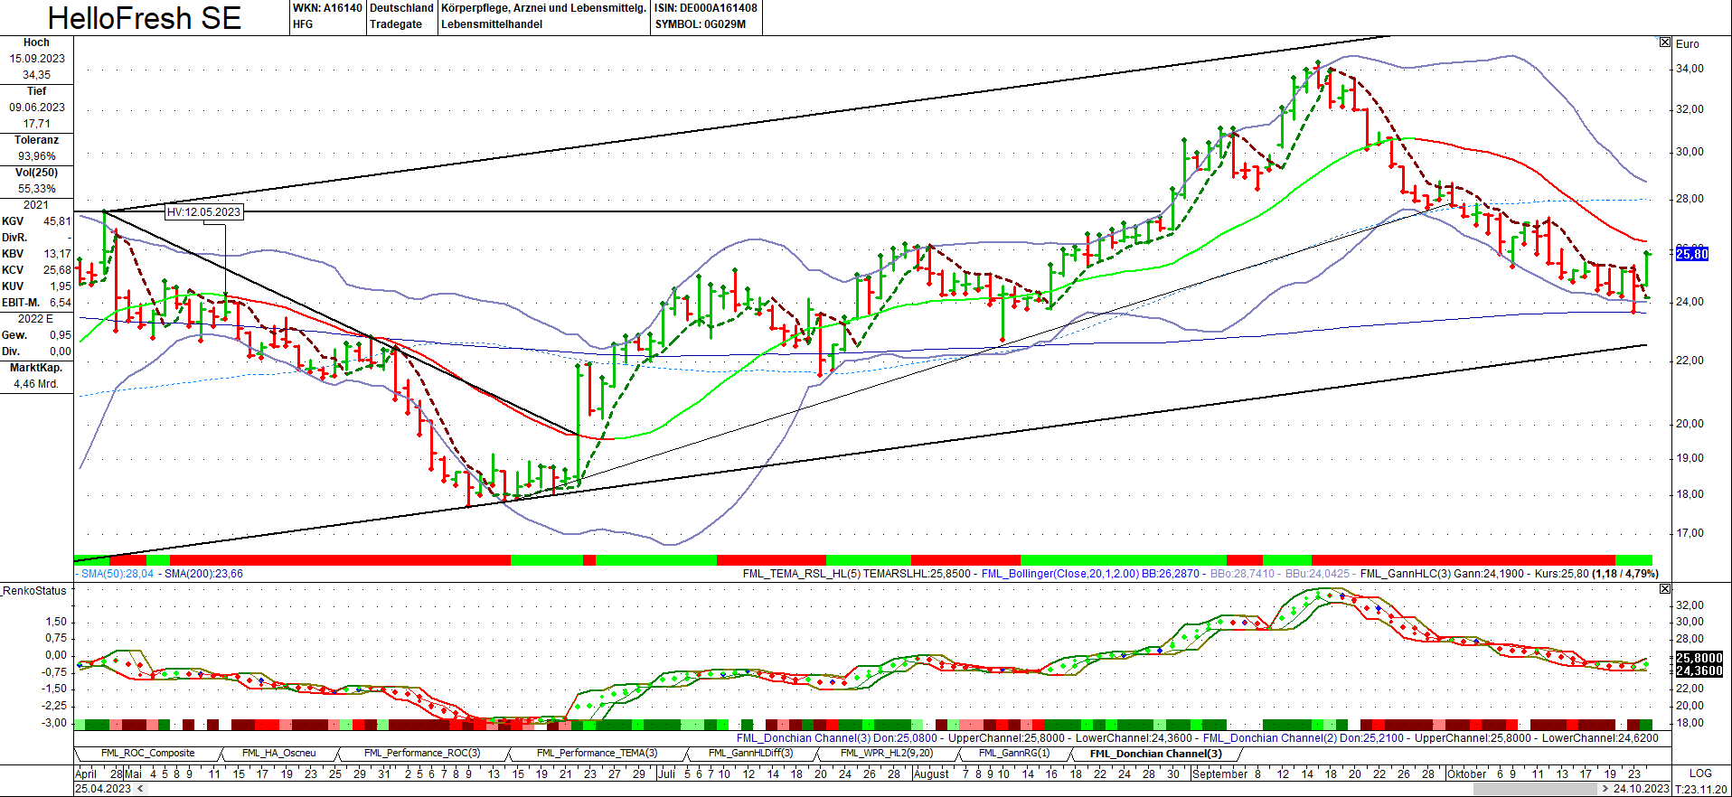This screenshot has height=797, width=1732.
Task: Click the HV:12.05.2023 event marker label
Action: point(203,212)
